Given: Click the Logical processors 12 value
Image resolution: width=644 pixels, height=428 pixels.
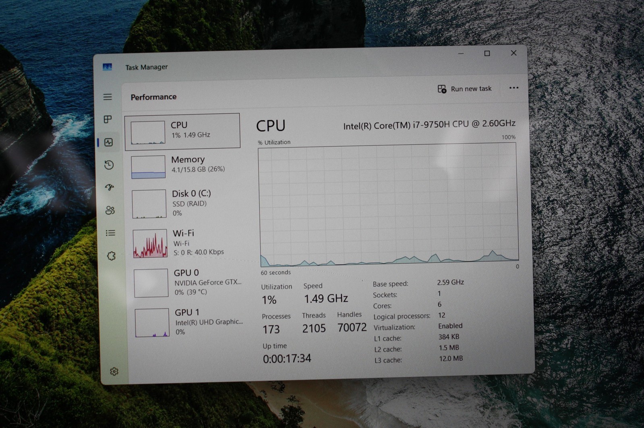Looking at the screenshot, I should pos(441,315).
